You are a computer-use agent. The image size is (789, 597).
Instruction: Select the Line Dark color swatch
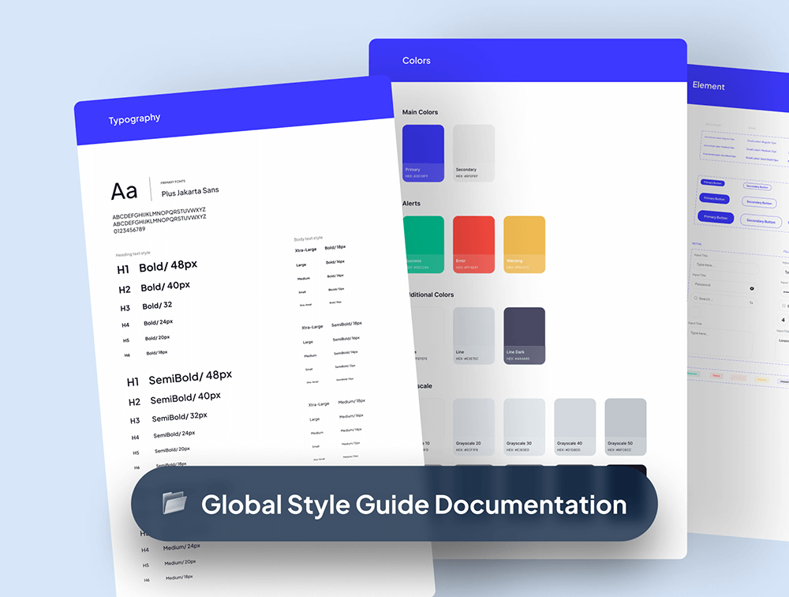[x=525, y=336]
